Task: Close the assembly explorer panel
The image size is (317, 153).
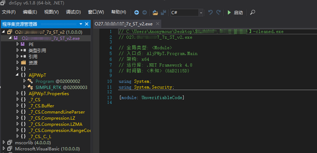Action: pos(86,24)
